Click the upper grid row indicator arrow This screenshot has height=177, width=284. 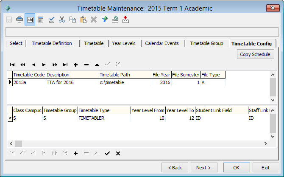(10, 82)
